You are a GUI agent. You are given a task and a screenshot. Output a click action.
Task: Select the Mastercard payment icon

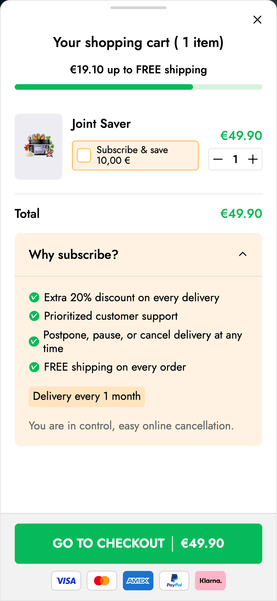point(102,581)
